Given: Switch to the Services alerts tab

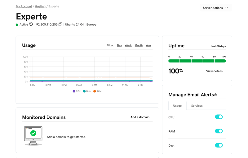Looking at the screenshot, I should [197, 106].
